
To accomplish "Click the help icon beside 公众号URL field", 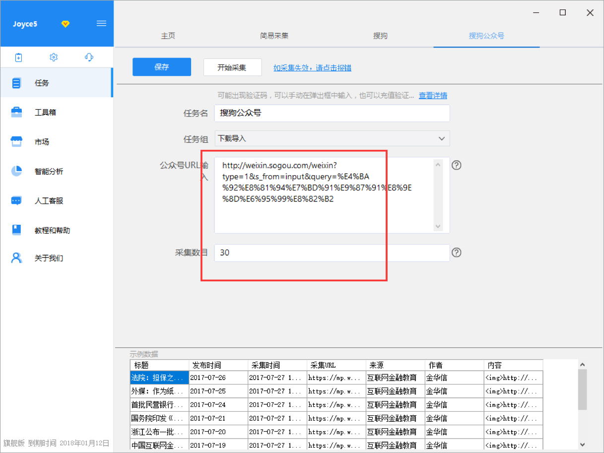I will pos(456,165).
